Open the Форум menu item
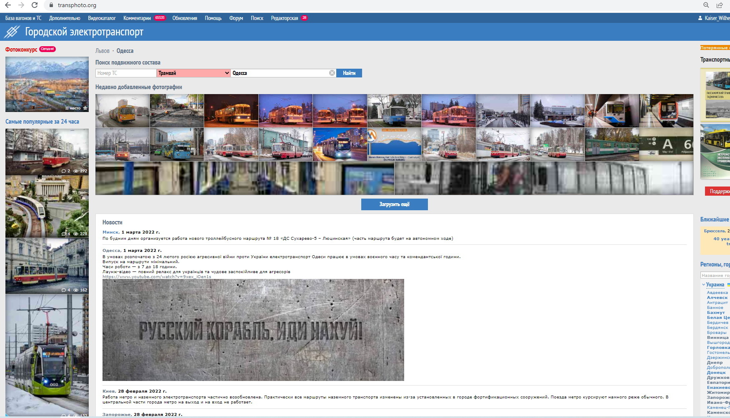 pos(236,18)
